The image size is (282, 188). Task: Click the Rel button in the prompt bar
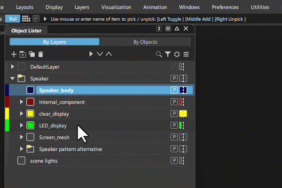click(12, 18)
